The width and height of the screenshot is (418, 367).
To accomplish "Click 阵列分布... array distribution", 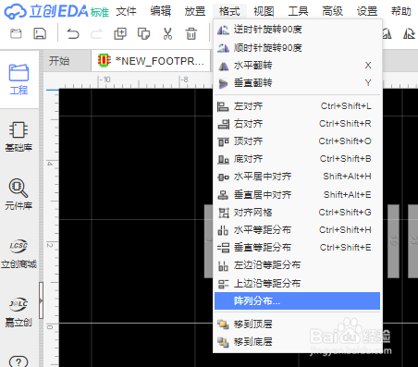I will coord(297,300).
